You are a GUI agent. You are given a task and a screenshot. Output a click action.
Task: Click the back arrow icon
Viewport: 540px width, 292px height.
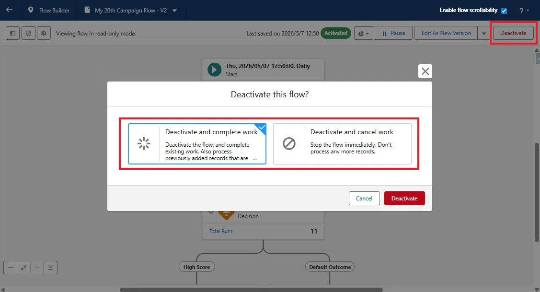9,10
